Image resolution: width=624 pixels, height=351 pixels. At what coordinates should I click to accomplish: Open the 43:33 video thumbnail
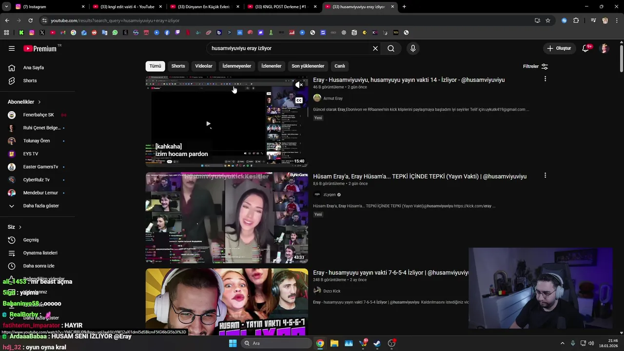[227, 217]
